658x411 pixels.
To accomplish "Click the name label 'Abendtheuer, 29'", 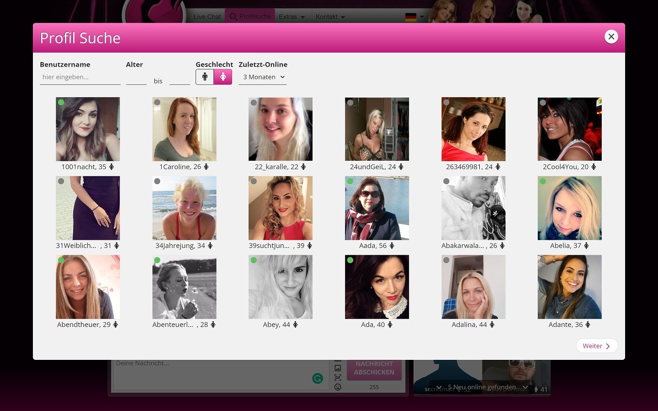I will (x=84, y=325).
